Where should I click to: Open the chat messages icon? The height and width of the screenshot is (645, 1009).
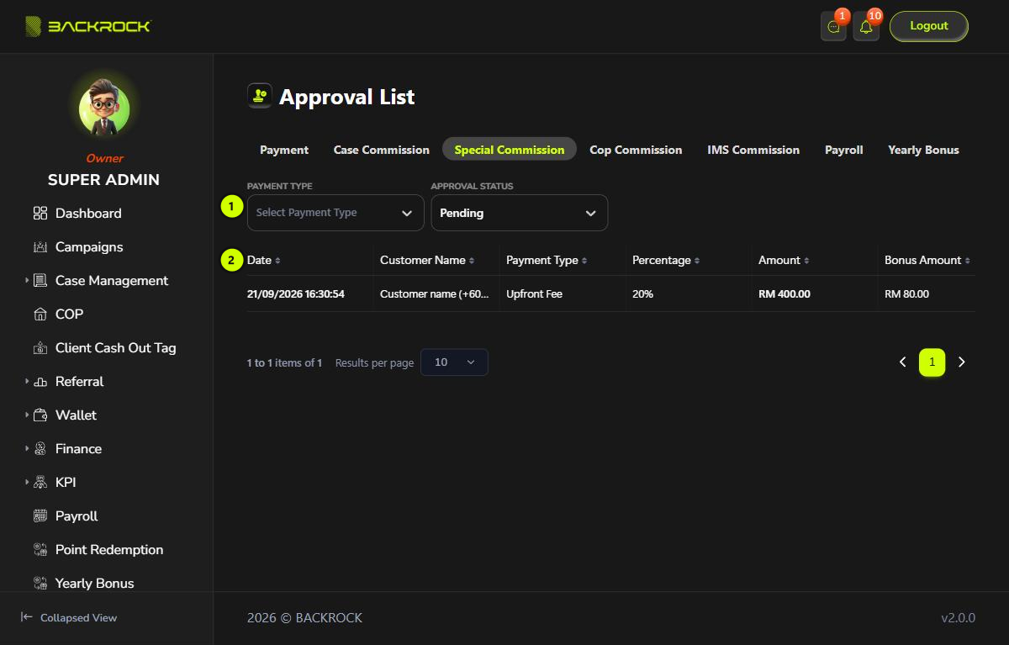(x=833, y=27)
